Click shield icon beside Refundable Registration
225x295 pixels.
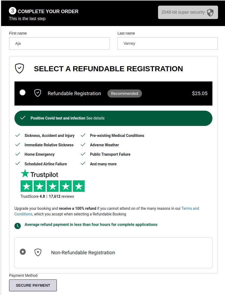tap(38, 93)
